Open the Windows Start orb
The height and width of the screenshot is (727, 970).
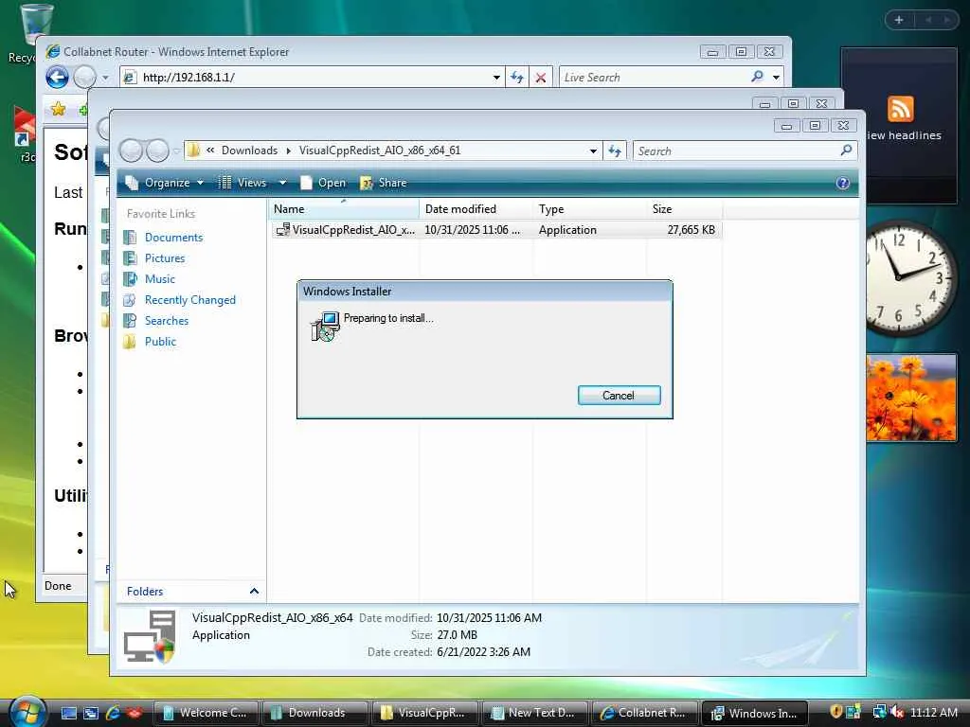click(26, 711)
